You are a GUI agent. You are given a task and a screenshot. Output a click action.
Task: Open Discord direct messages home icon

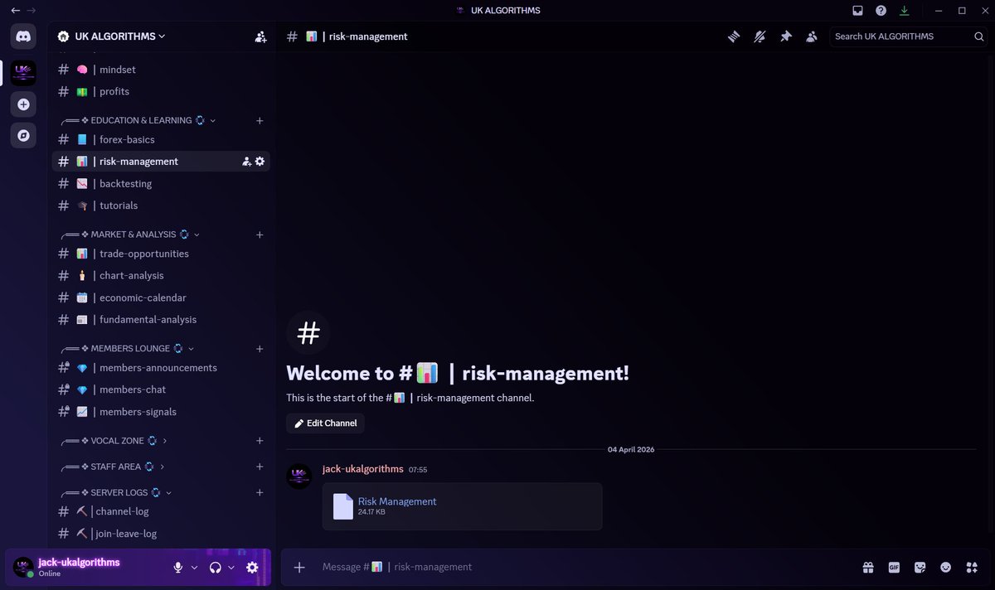tap(23, 36)
